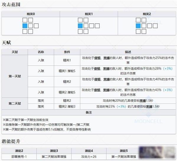Follow the 停顿 link in the 40% description
The image size is (177, 161).
coord(97,79)
